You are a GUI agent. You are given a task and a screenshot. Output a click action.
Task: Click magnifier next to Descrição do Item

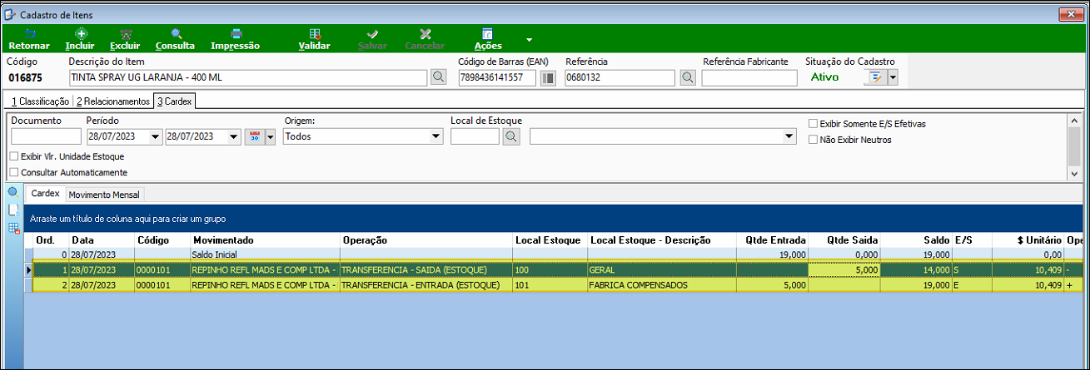(x=438, y=78)
